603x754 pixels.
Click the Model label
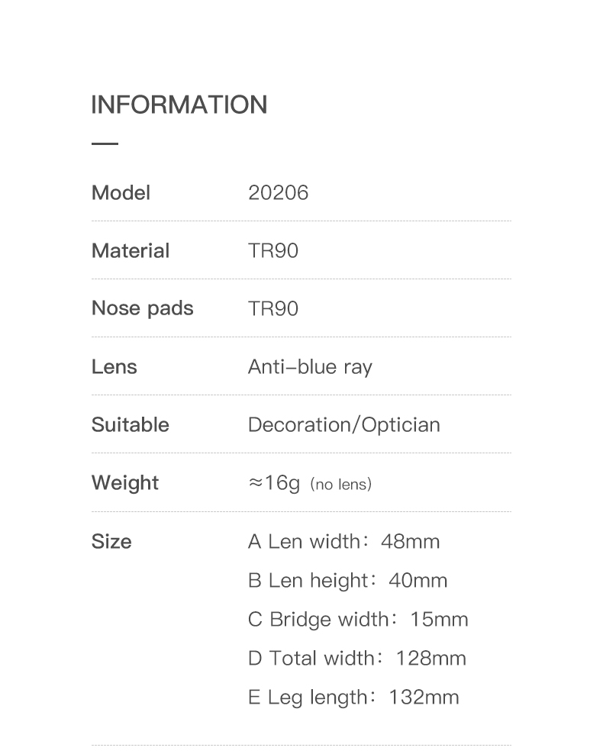(x=121, y=193)
